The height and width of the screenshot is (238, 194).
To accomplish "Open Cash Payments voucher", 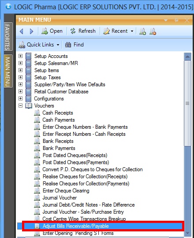I will (59, 120).
